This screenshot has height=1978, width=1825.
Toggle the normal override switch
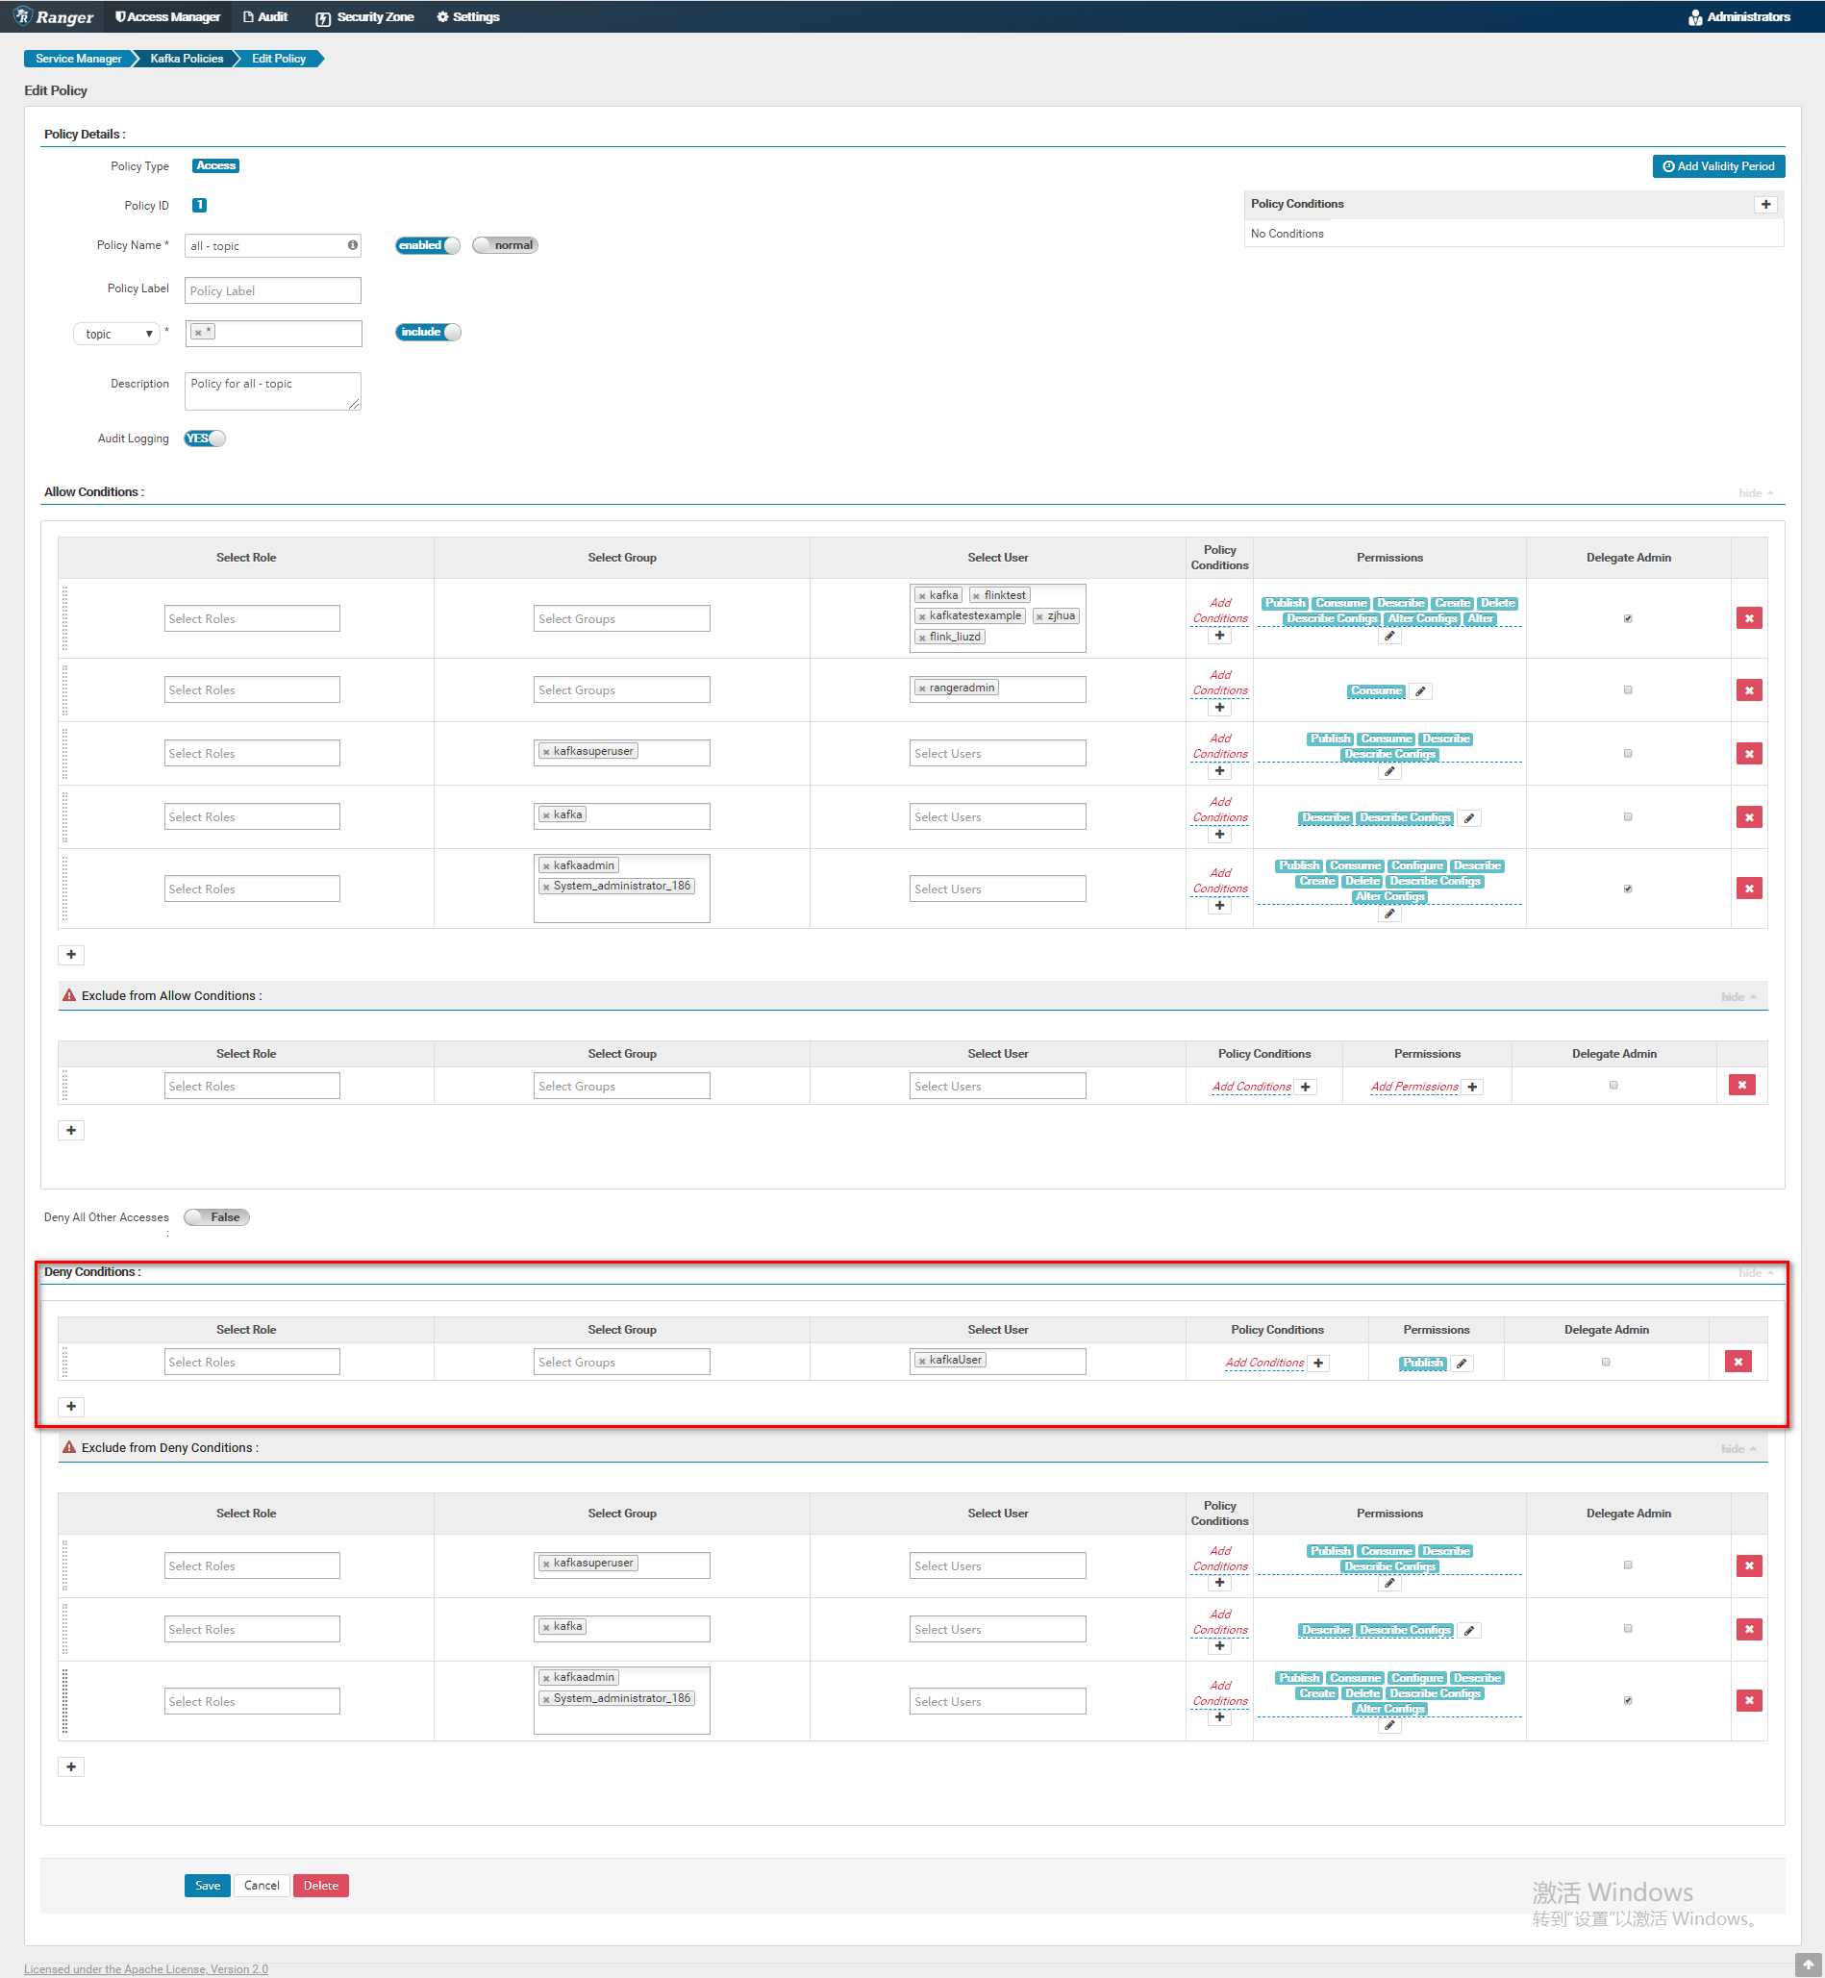[505, 245]
